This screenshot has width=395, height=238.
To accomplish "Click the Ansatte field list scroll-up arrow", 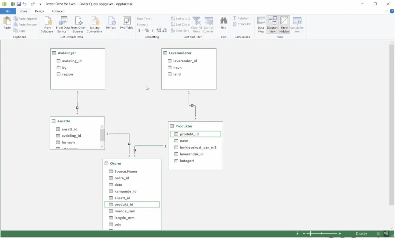I will point(102,127).
